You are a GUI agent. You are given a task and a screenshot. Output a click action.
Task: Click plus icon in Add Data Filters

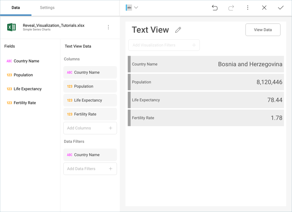click(x=111, y=169)
